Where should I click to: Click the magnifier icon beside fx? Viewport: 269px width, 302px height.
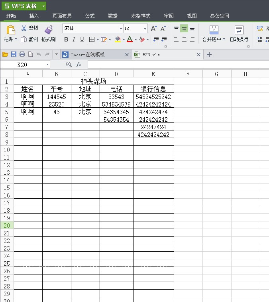[69, 64]
